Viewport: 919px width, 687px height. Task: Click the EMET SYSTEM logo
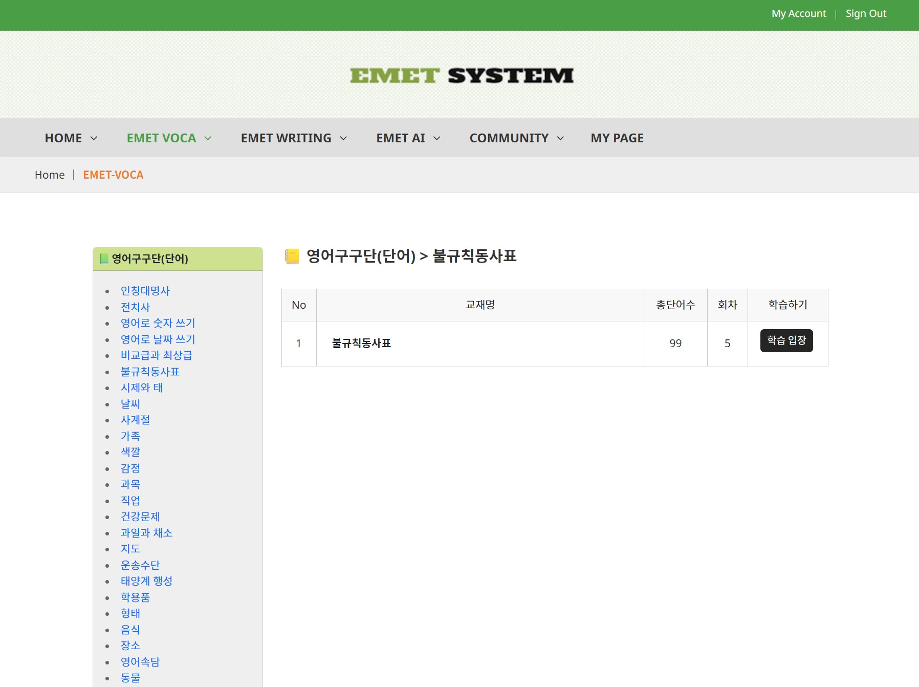[462, 76]
